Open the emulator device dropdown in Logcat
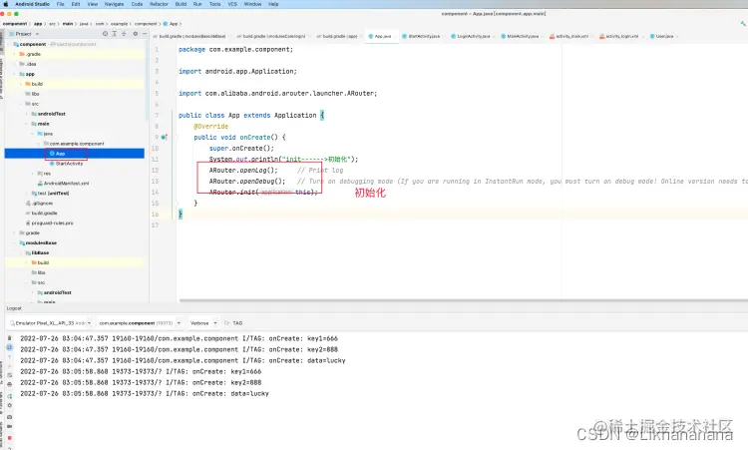 pos(51,323)
